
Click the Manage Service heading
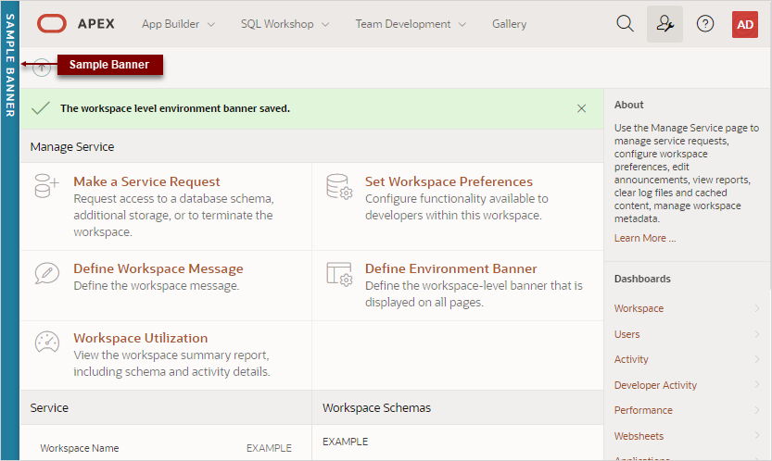(72, 146)
